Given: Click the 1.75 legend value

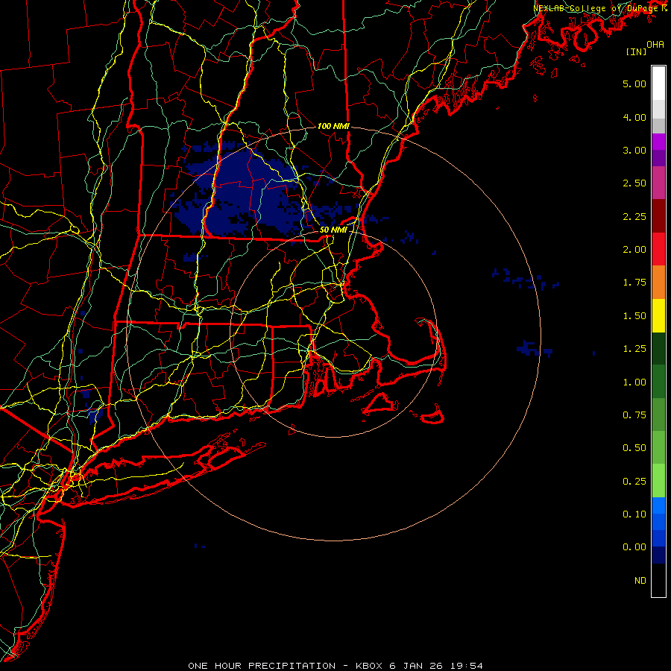Looking at the screenshot, I should coord(634,283).
